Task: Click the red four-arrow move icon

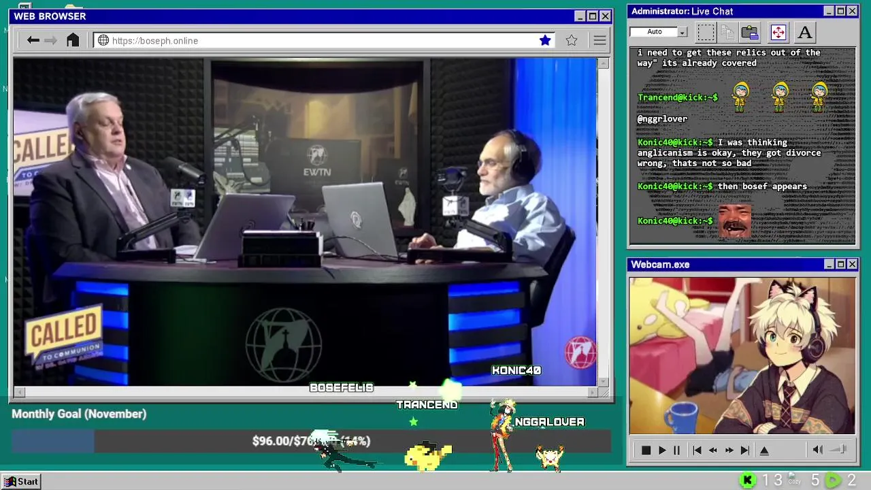Action: click(x=778, y=32)
